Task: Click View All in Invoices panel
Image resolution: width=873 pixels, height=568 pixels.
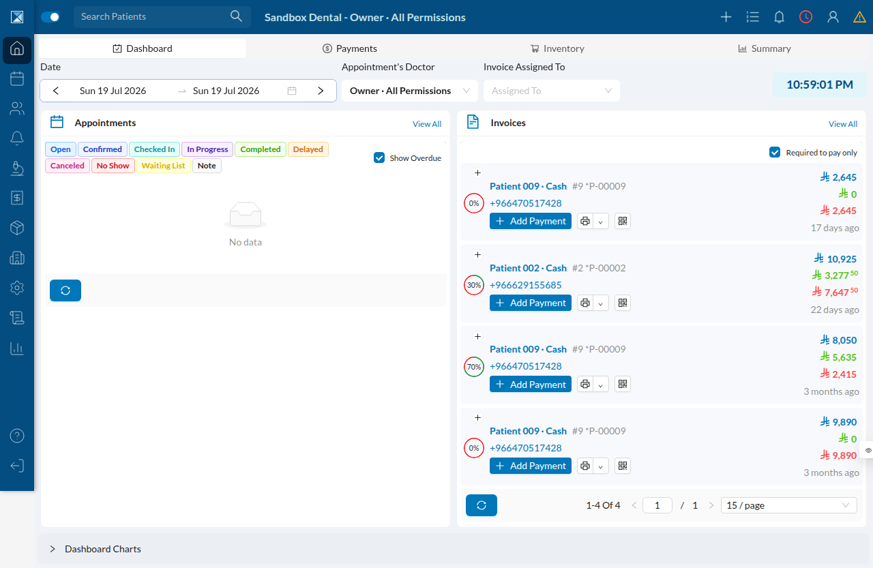Action: pos(843,124)
